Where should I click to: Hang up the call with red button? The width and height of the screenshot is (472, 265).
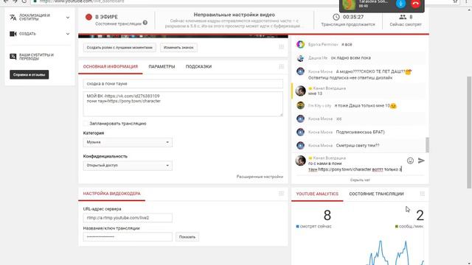(x=416, y=4)
